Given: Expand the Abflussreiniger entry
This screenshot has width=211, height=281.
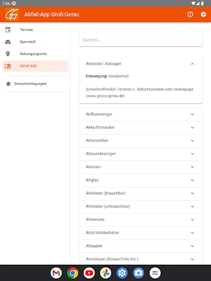Looking at the screenshot, I should [141, 114].
